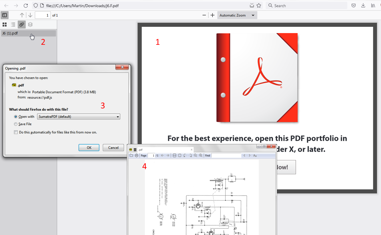This screenshot has width=381, height=235.
Task: Open the layers panel in the sidebar
Action: [x=30, y=25]
